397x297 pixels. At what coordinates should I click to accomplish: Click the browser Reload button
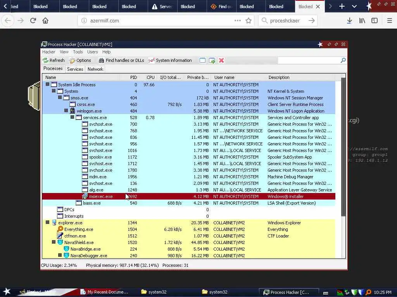coord(33,20)
